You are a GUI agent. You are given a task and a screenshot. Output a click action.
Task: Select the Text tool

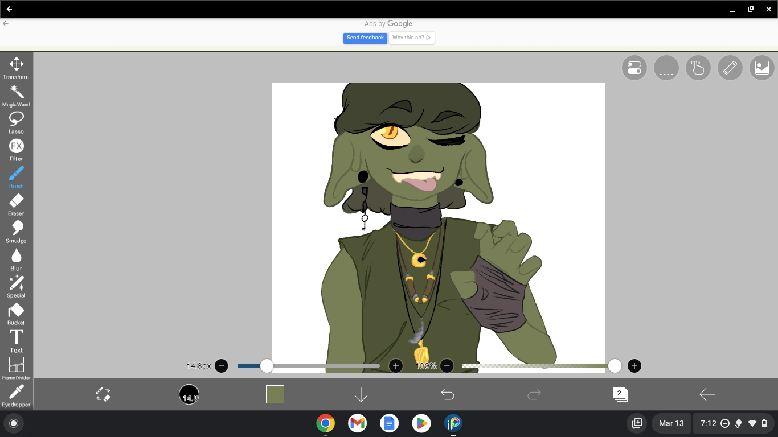16,340
